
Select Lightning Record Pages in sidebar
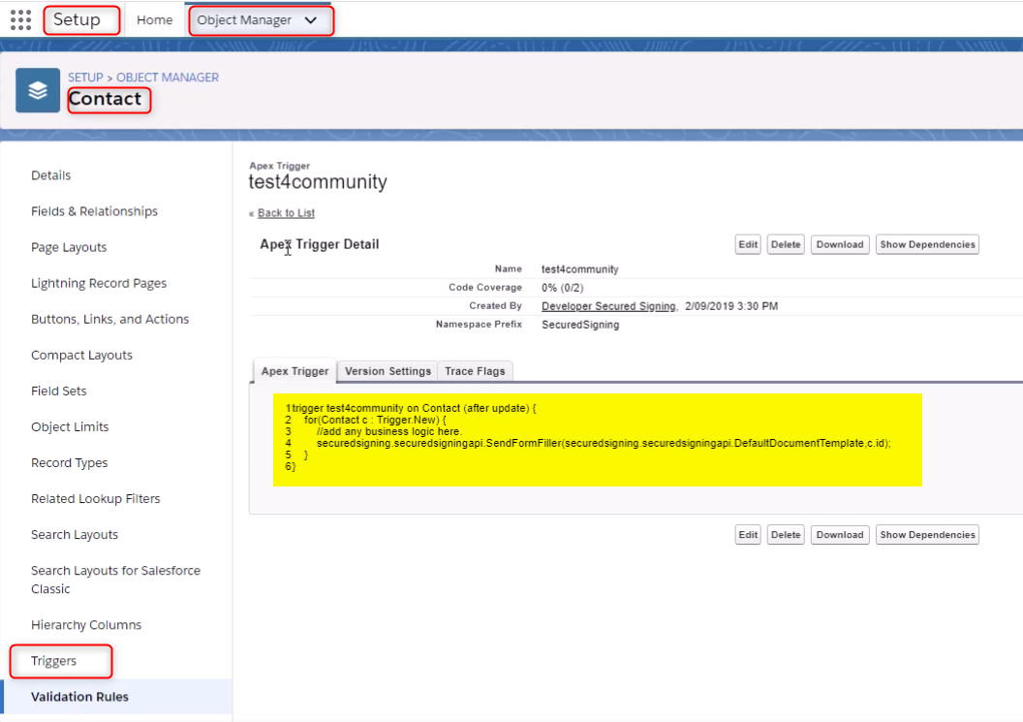pyautogui.click(x=99, y=283)
